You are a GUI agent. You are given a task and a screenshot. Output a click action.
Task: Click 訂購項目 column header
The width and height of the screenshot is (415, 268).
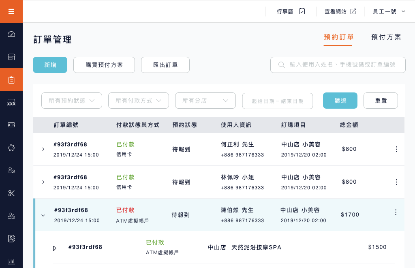pyautogui.click(x=293, y=125)
